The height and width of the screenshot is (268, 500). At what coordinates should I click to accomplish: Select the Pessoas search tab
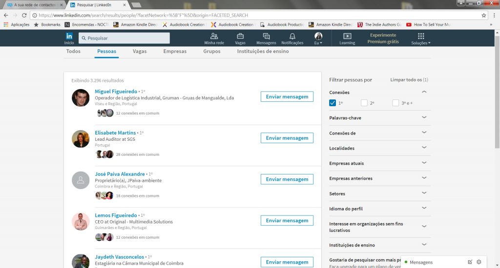pyautogui.click(x=106, y=51)
